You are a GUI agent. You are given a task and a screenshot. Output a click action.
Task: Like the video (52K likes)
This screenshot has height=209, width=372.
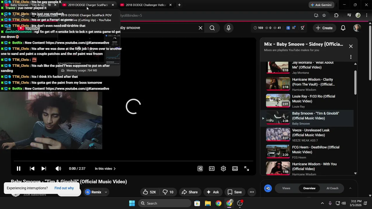click(149, 192)
